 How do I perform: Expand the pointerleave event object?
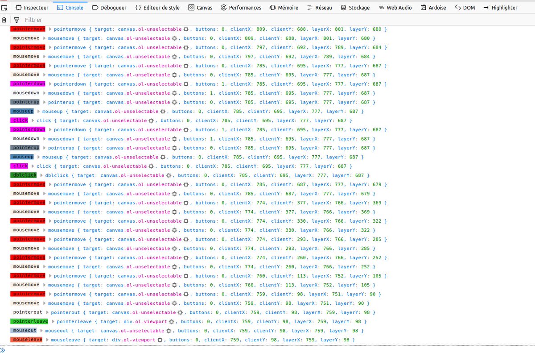pyautogui.click(x=53, y=322)
